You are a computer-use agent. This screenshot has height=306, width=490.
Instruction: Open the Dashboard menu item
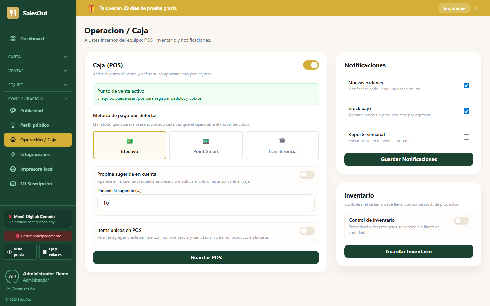38,39
